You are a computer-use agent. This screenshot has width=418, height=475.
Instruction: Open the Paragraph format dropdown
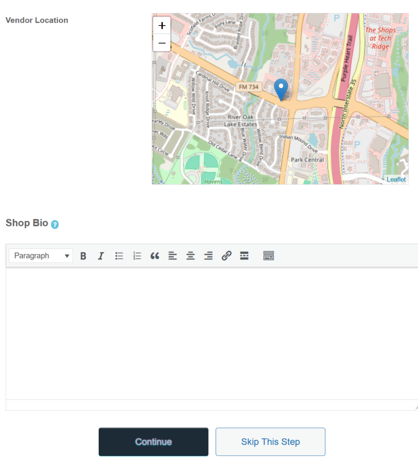pos(41,256)
